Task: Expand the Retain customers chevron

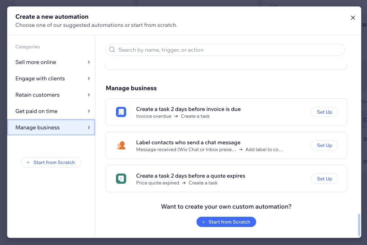Action: pyautogui.click(x=89, y=95)
